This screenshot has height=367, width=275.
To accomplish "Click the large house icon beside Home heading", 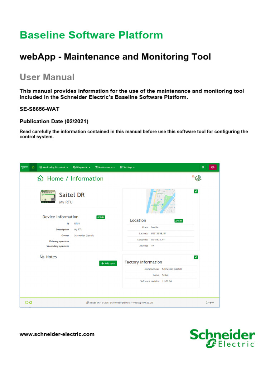I will 40,178.
